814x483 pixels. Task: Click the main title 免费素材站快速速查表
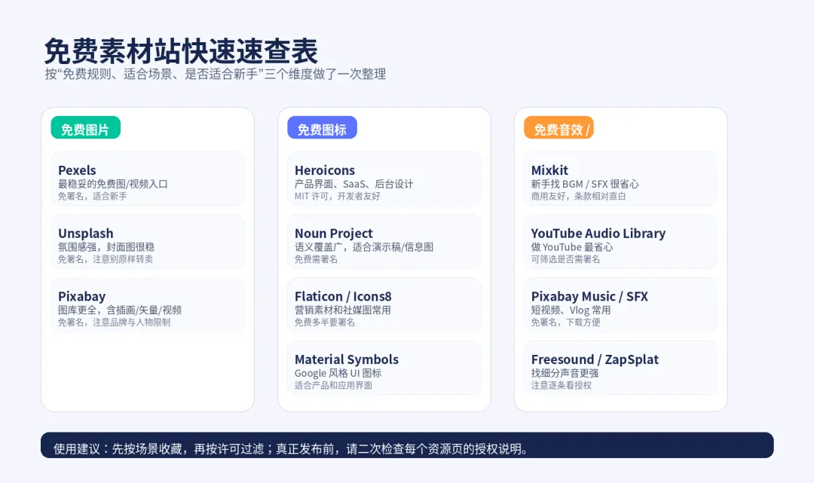(x=181, y=50)
